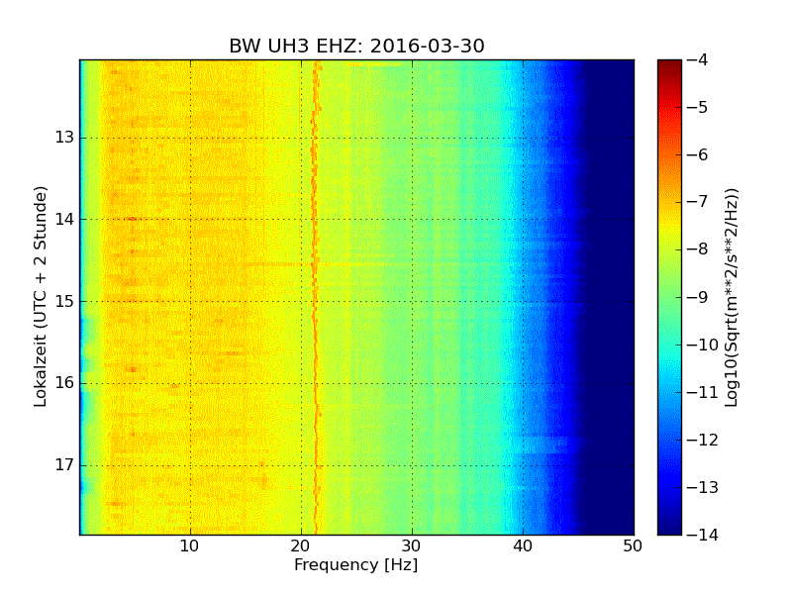This screenshot has height=594, width=792.
Task: Click y-axis tick label 17
Action: [64, 464]
